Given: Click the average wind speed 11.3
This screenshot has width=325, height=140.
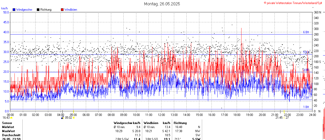Looking at the screenshot, I should coord(137,135).
